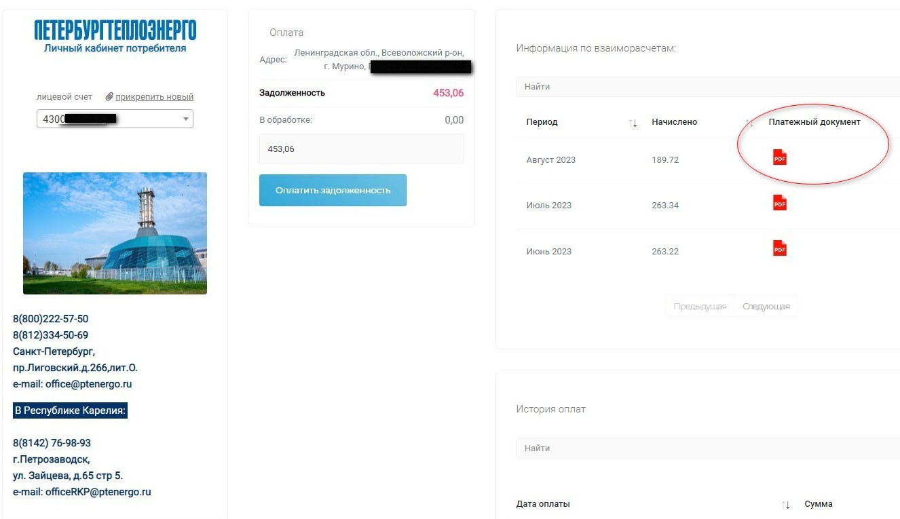Click the paperclip icon next to прикрепить новый
900x519 pixels.
pos(109,96)
